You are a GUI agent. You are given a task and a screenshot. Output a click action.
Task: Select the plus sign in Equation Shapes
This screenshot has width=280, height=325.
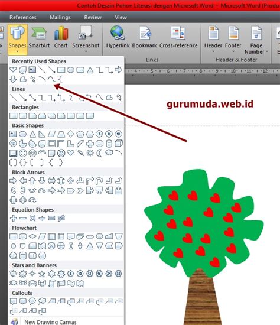13,218
